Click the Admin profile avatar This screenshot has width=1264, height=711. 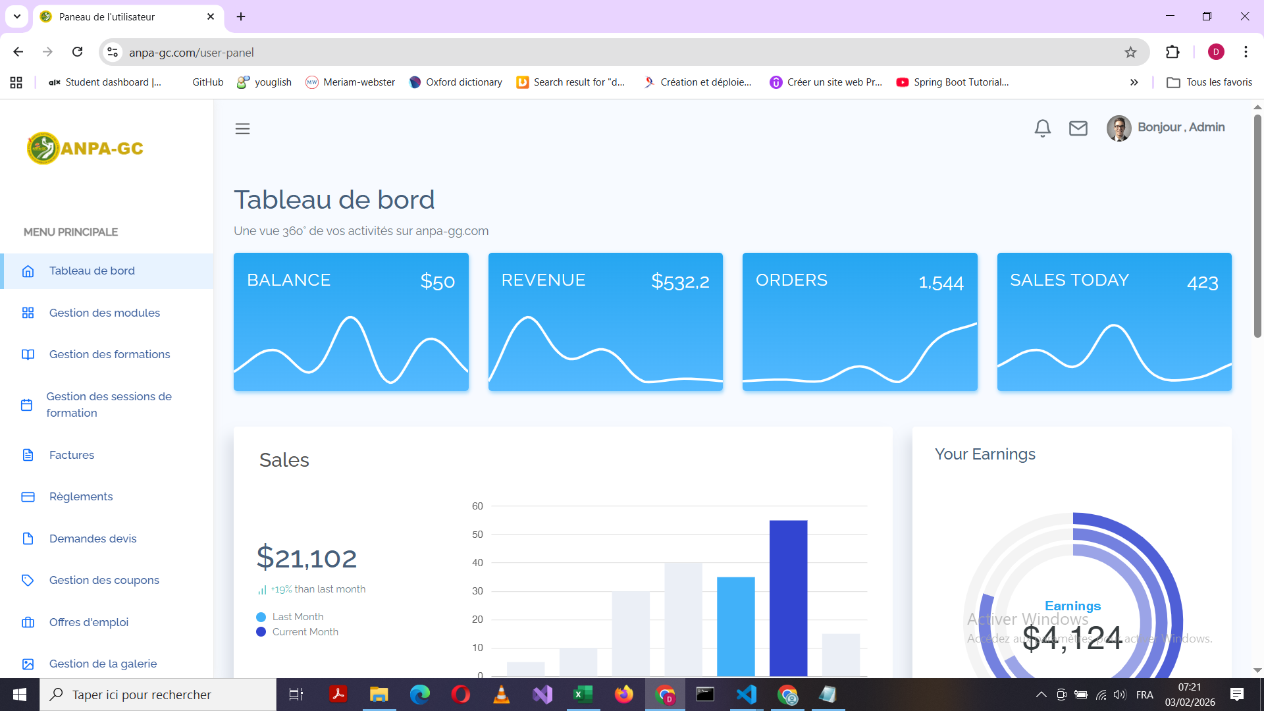point(1119,128)
